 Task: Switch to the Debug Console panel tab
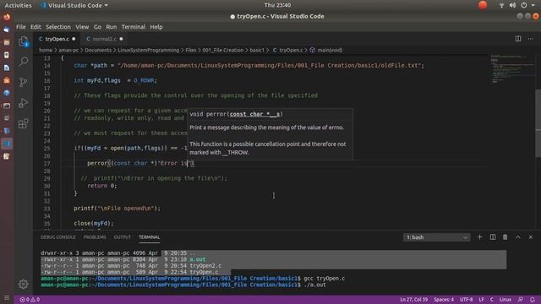[x=57, y=237]
